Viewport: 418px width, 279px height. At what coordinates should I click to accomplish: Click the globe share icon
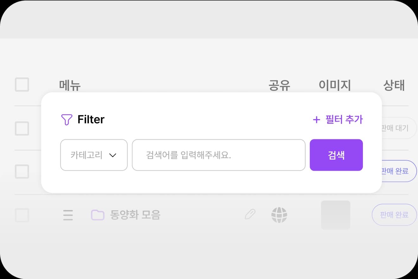pos(279,215)
